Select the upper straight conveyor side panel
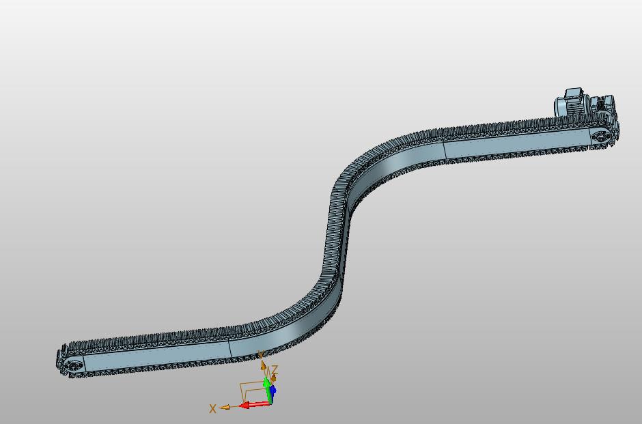This screenshot has height=424, width=642. coord(518,143)
